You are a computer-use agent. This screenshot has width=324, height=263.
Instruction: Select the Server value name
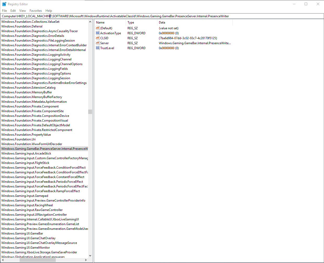coord(104,43)
